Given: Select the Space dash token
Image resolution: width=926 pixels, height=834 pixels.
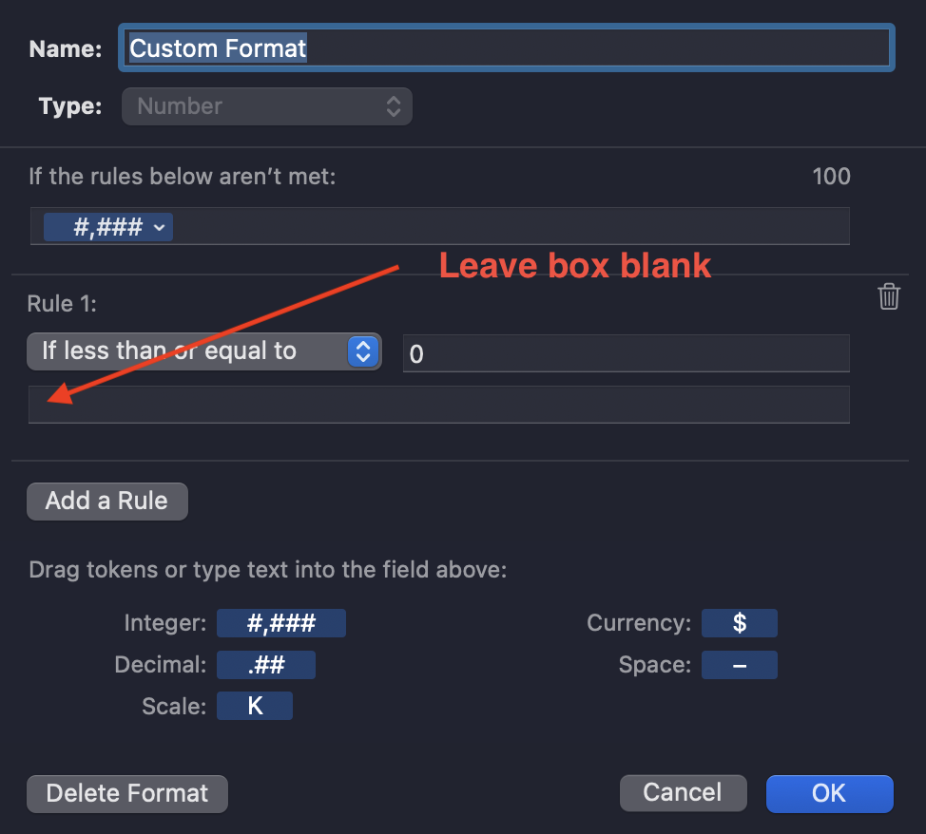Looking at the screenshot, I should click(x=739, y=665).
